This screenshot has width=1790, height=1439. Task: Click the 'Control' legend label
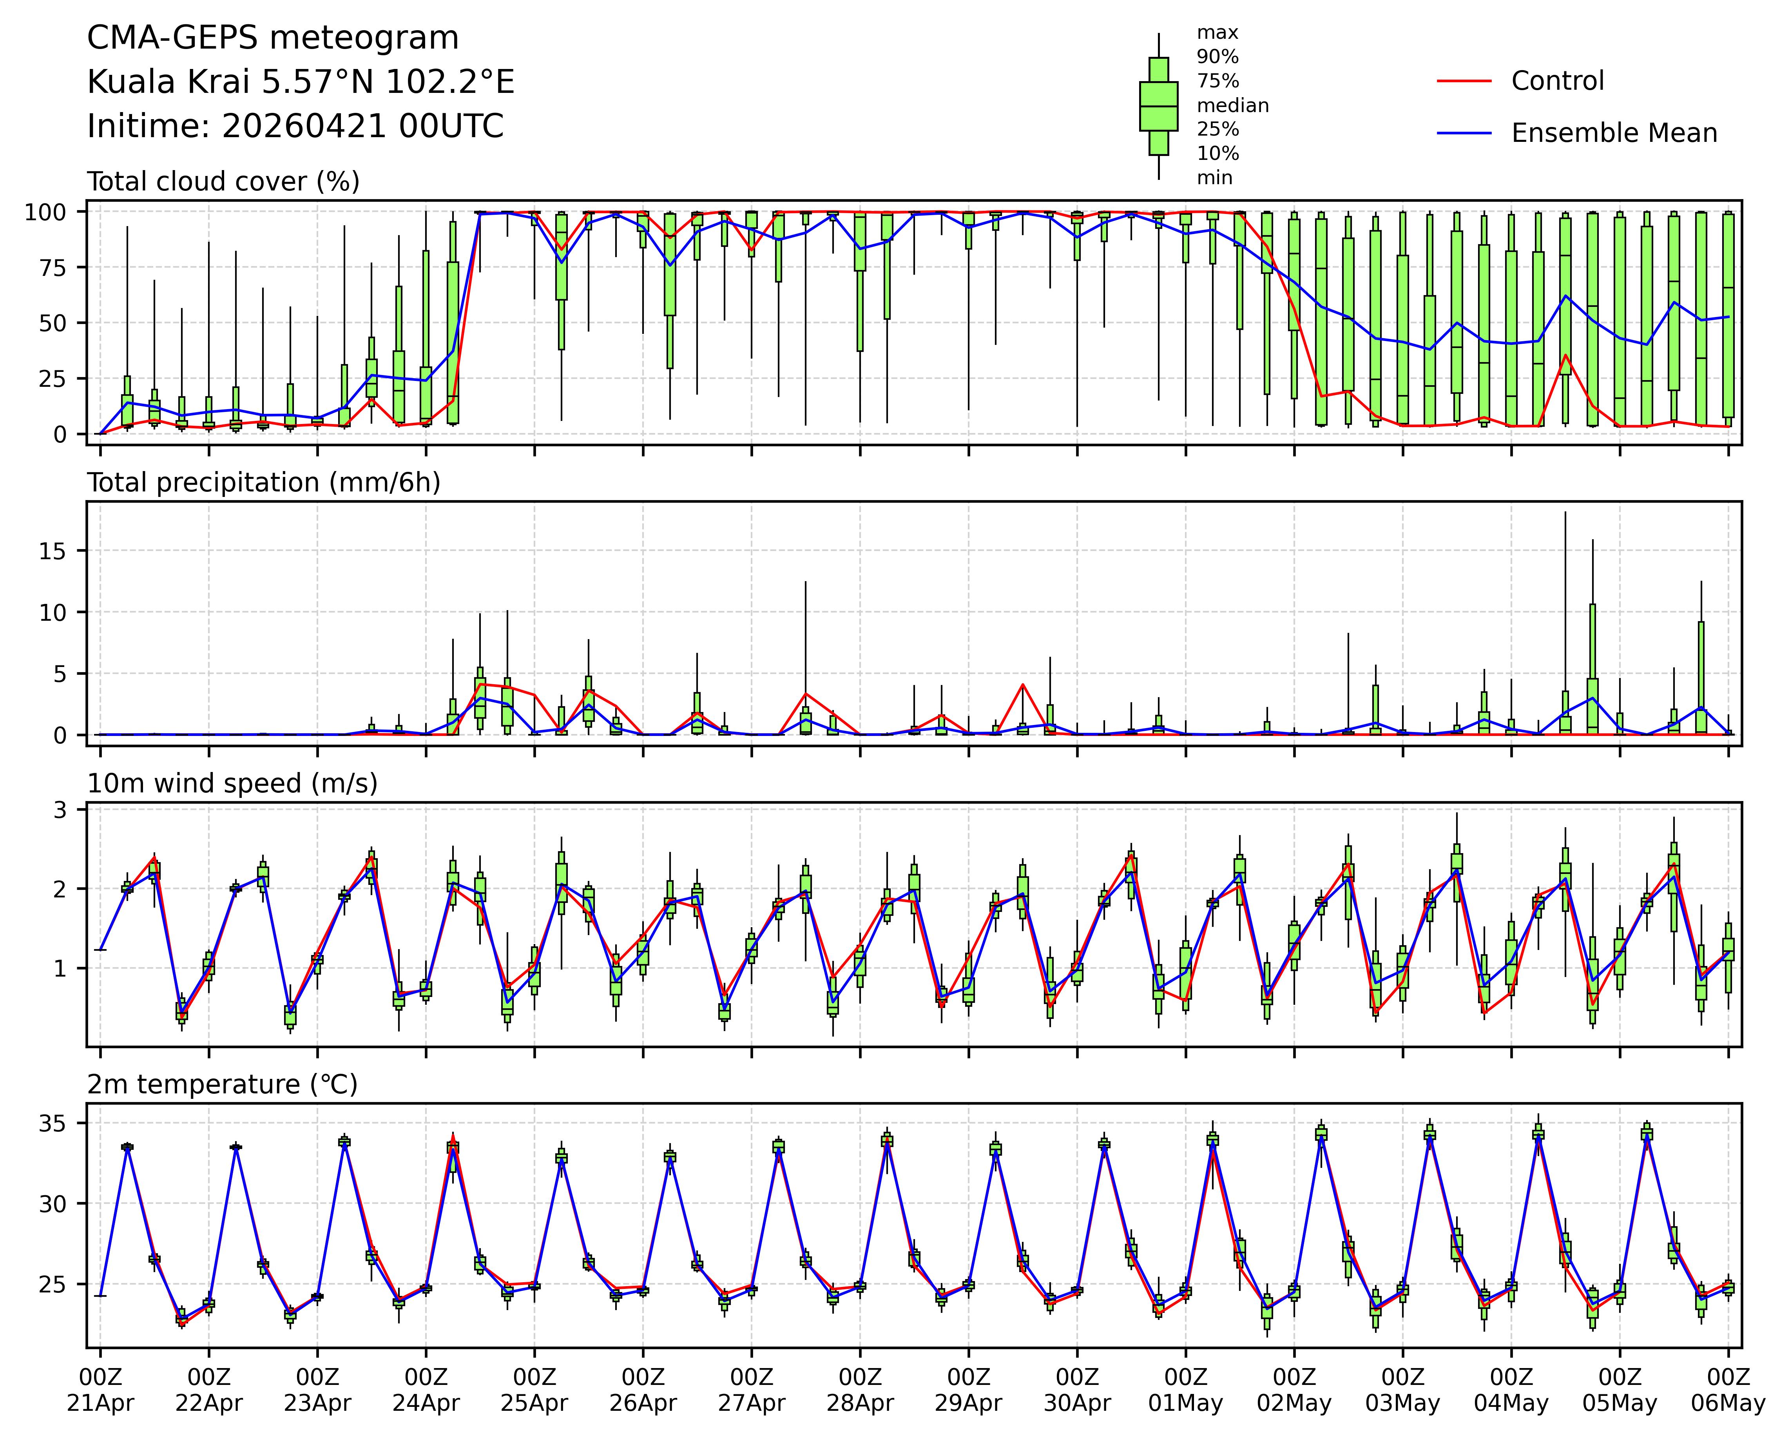click(x=1558, y=81)
